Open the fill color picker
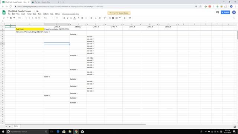This screenshot has height=134, width=238. [x=79, y=18]
